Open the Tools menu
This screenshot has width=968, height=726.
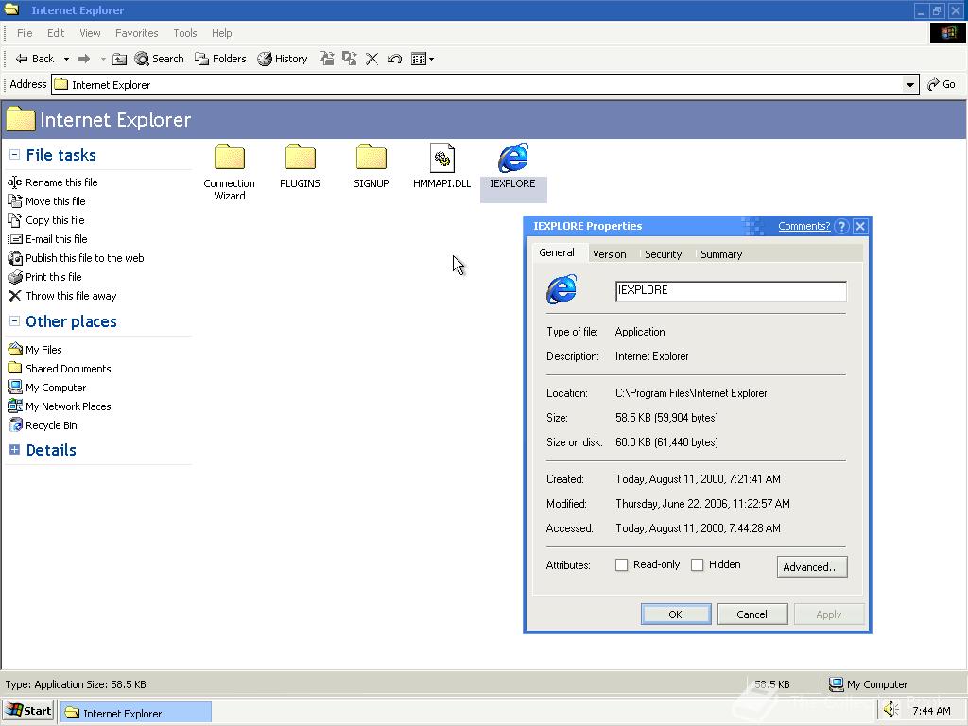[x=184, y=33]
